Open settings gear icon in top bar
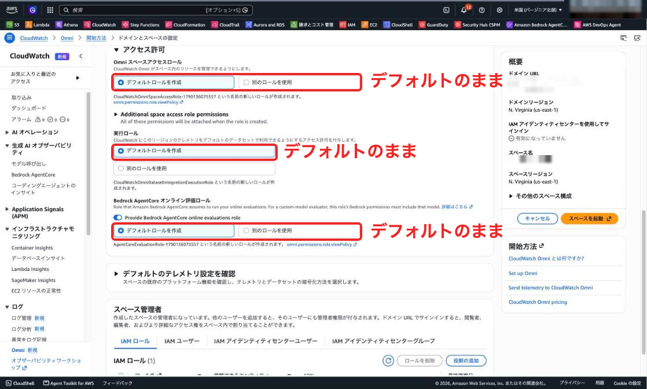Screen dimensions: 647x389 pos(499,10)
